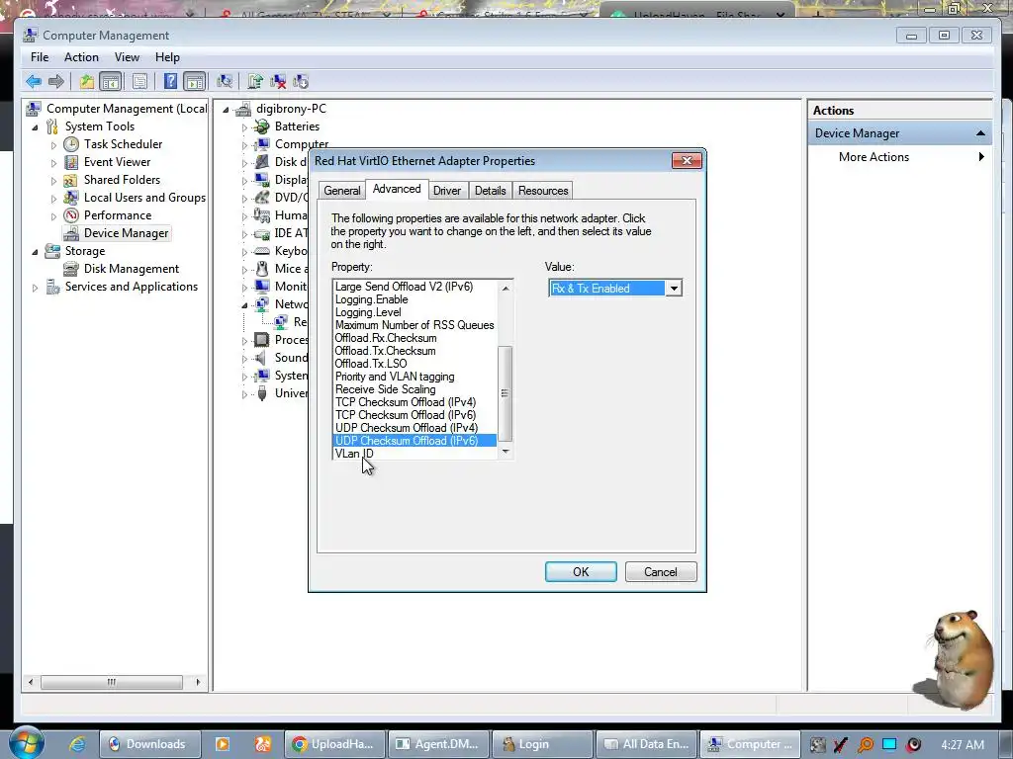Click the Uninstall device toolbar icon

coord(278,81)
